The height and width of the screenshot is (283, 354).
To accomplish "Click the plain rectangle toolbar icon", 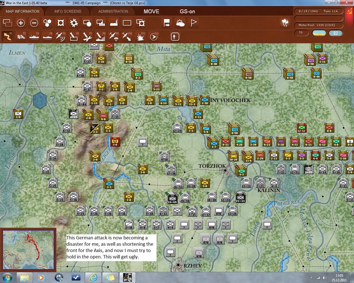I will [127, 23].
